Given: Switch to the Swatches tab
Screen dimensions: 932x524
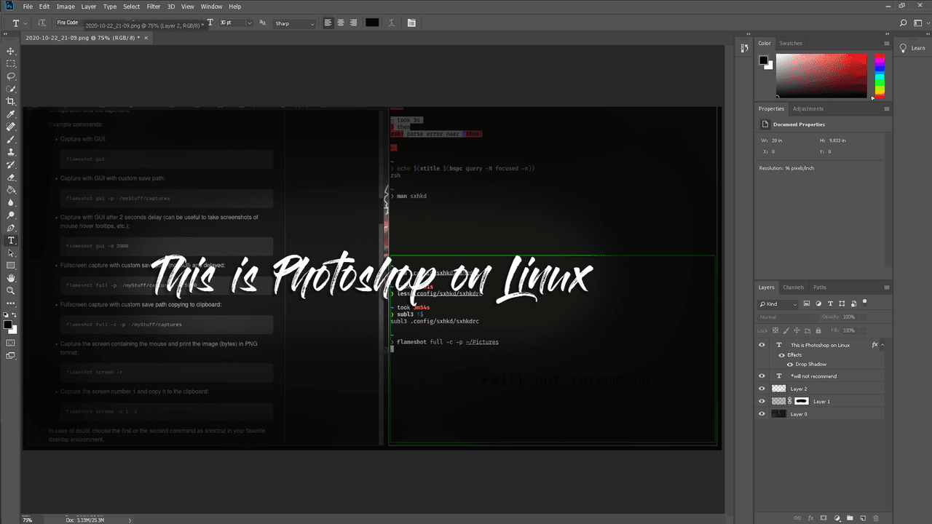Looking at the screenshot, I should [791, 43].
